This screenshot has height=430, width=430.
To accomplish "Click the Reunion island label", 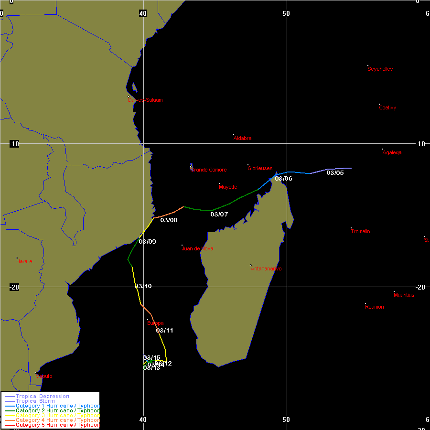I will (x=374, y=307).
